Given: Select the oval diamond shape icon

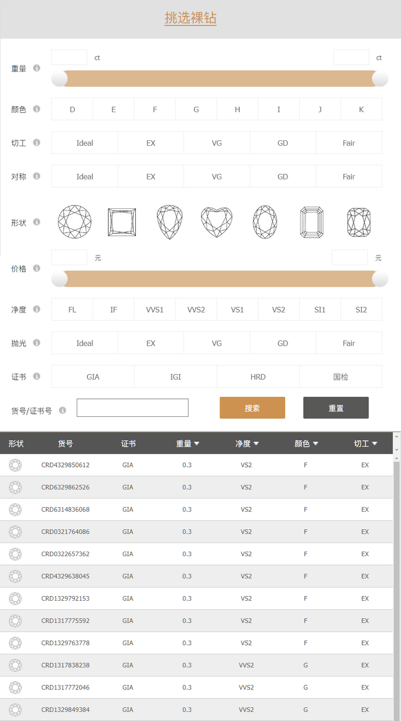Looking at the screenshot, I should pos(265,221).
